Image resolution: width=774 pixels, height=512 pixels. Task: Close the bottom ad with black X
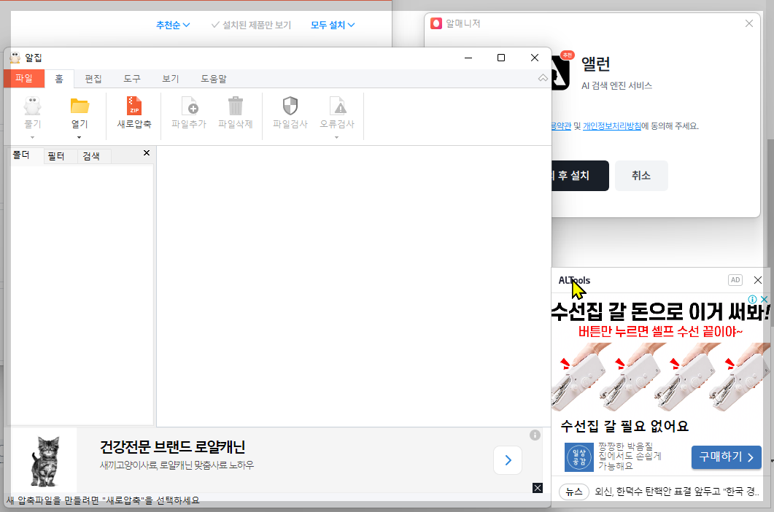[538, 488]
